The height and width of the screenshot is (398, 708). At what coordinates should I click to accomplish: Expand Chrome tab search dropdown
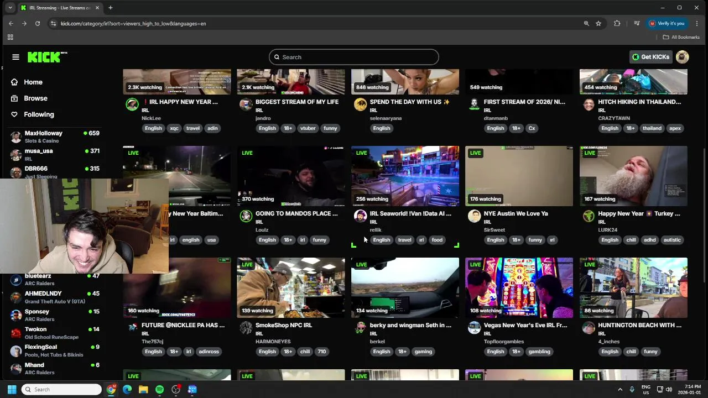(10, 8)
